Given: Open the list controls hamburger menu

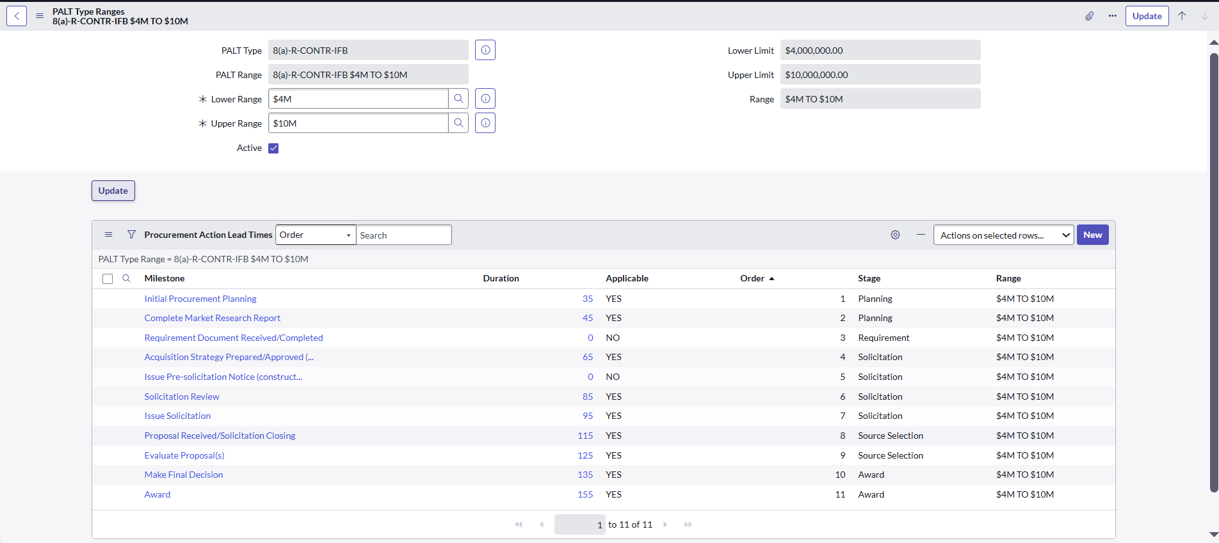Looking at the screenshot, I should point(109,235).
